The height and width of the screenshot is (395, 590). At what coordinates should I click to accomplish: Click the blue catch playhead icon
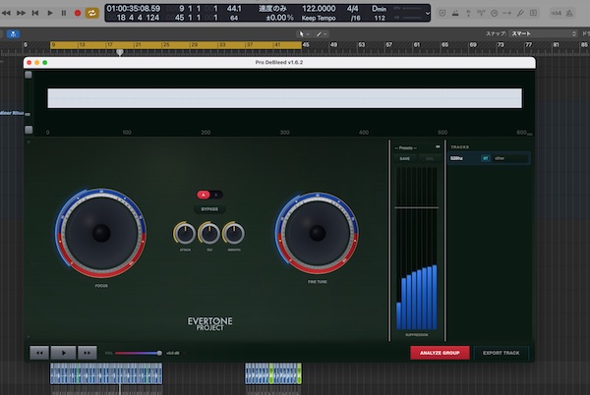coord(13,33)
